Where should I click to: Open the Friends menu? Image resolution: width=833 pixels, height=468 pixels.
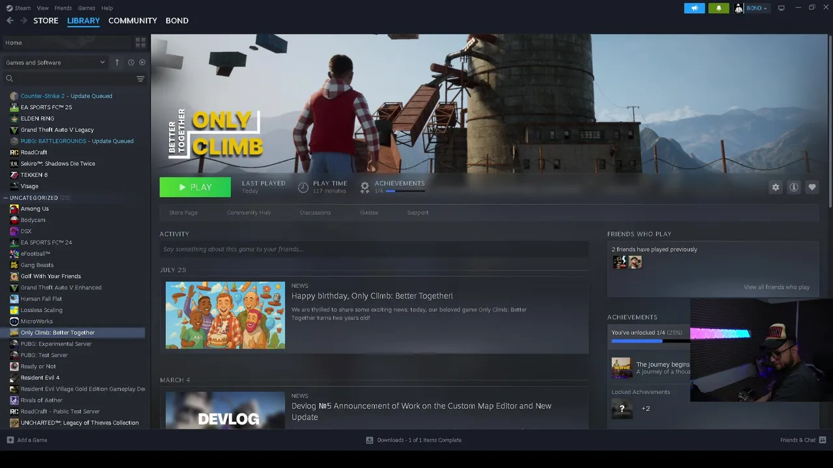63,8
